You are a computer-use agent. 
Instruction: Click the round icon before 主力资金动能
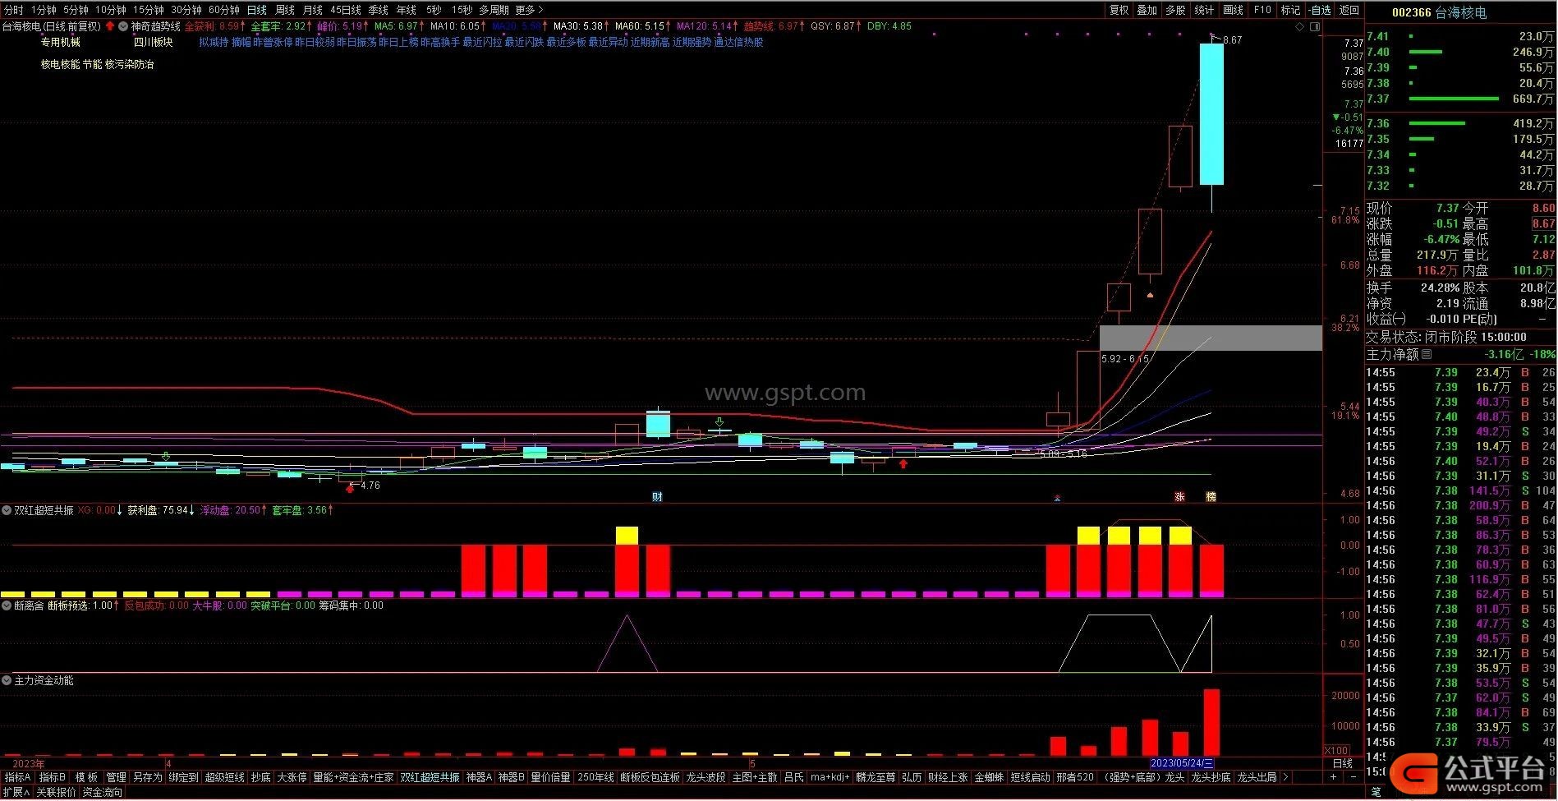(x=7, y=680)
